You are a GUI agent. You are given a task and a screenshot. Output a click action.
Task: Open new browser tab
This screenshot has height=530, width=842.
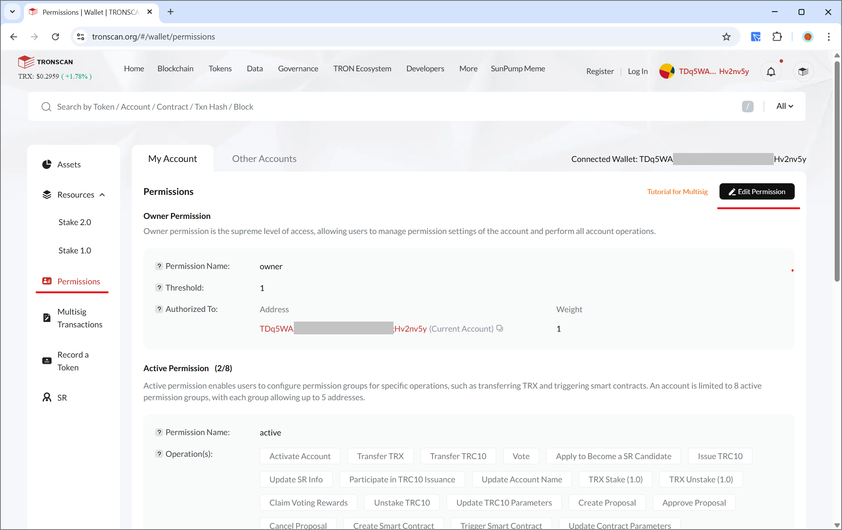click(x=170, y=12)
